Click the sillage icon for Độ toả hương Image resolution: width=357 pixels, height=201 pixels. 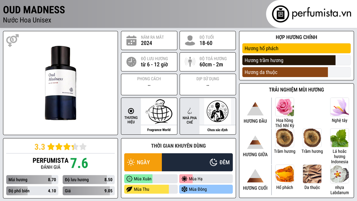190,62
